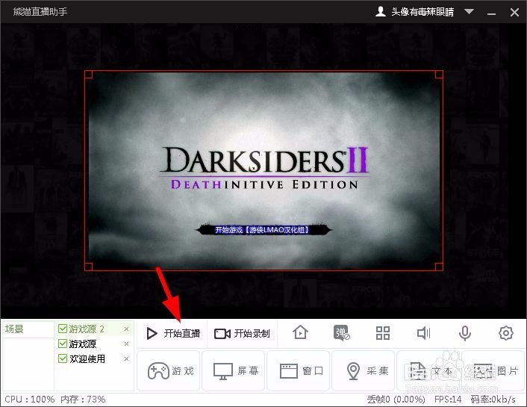Click the bottom-left resize handle of preview

(x=88, y=267)
